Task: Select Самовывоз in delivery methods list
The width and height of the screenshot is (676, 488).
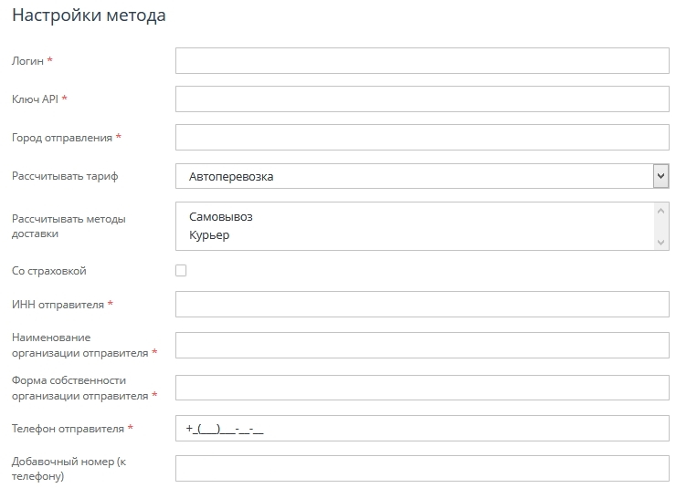Action: 221,217
